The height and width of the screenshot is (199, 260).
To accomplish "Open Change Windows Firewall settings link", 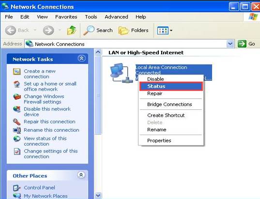I will point(44,99).
